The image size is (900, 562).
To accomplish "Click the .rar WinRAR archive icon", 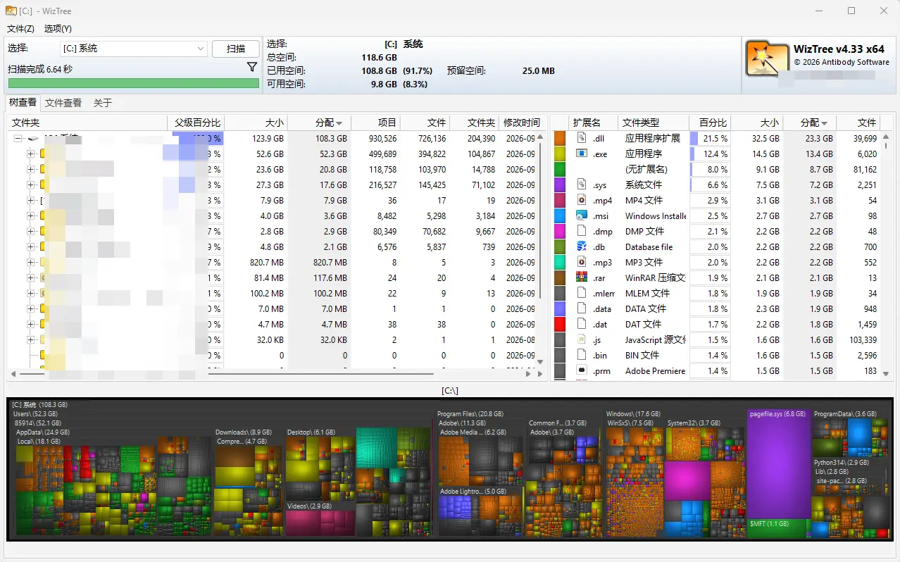I will (x=582, y=277).
